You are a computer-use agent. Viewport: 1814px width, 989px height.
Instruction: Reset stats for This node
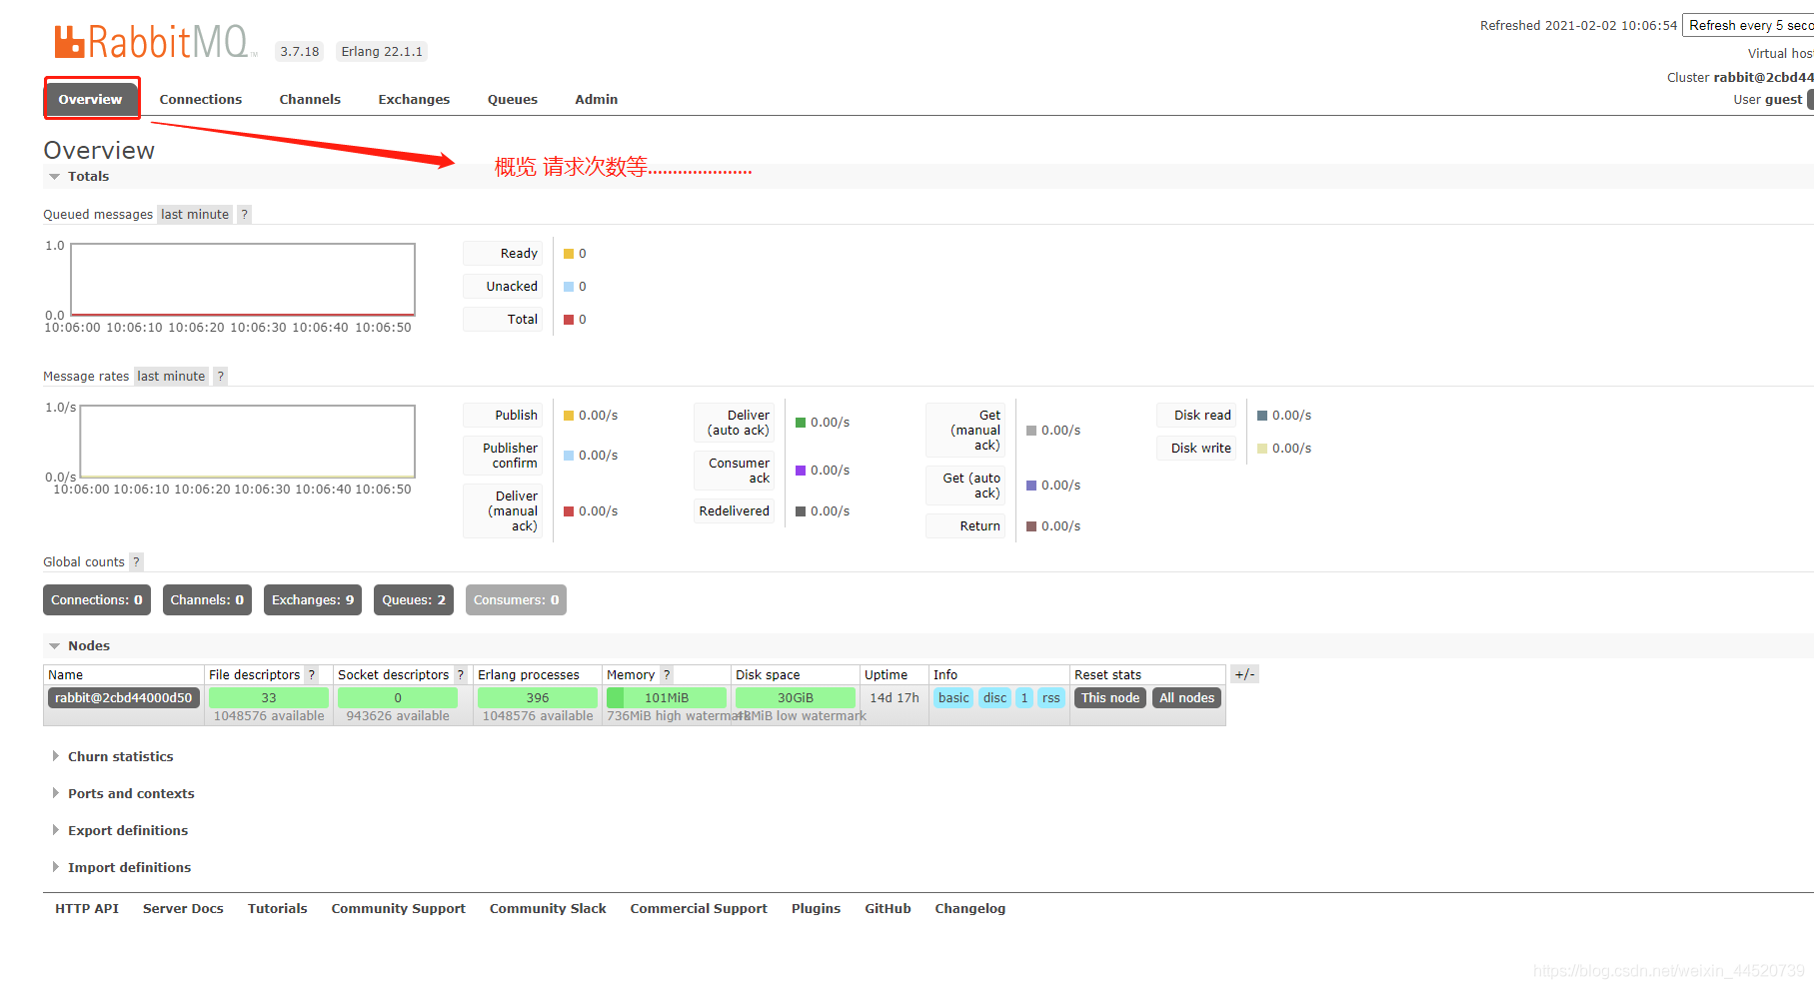coord(1110,697)
